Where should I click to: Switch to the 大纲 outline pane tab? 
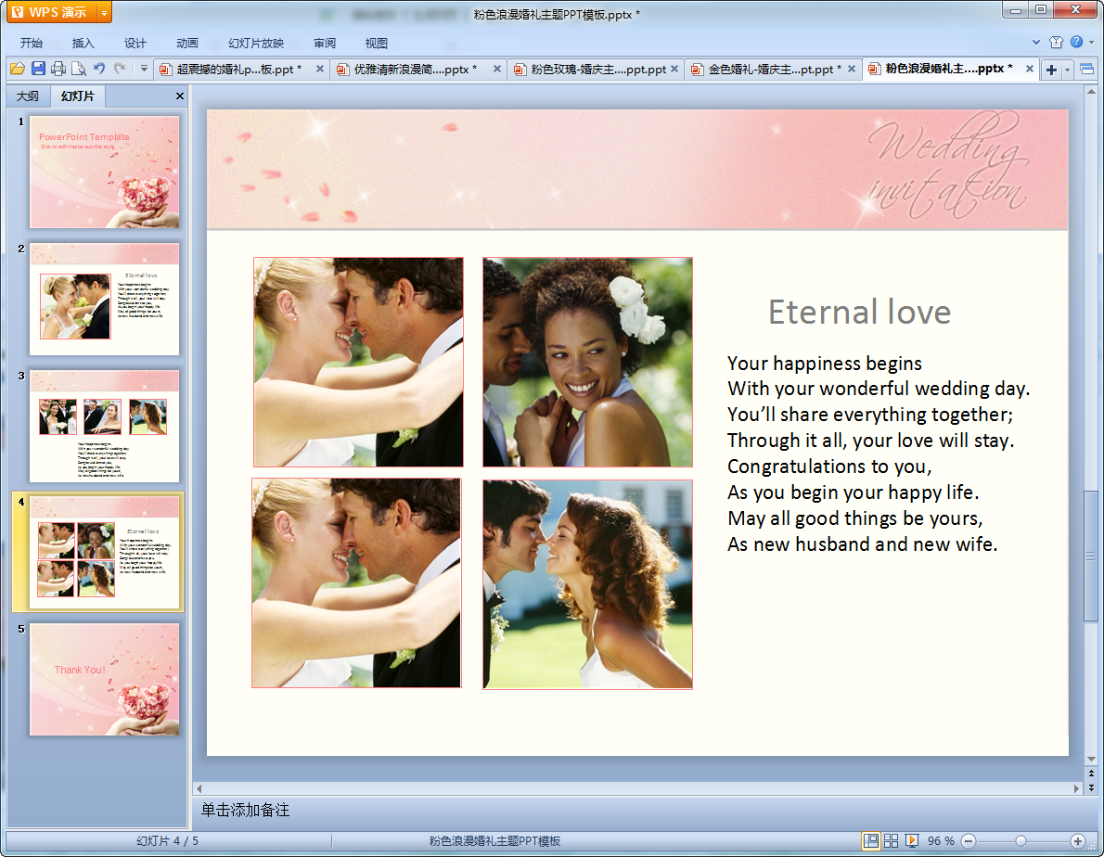(28, 96)
